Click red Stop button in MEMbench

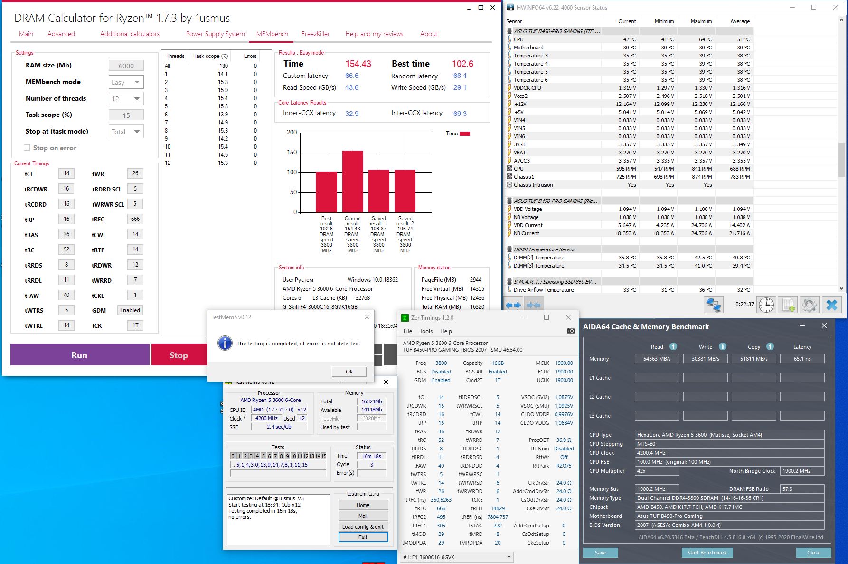click(179, 355)
